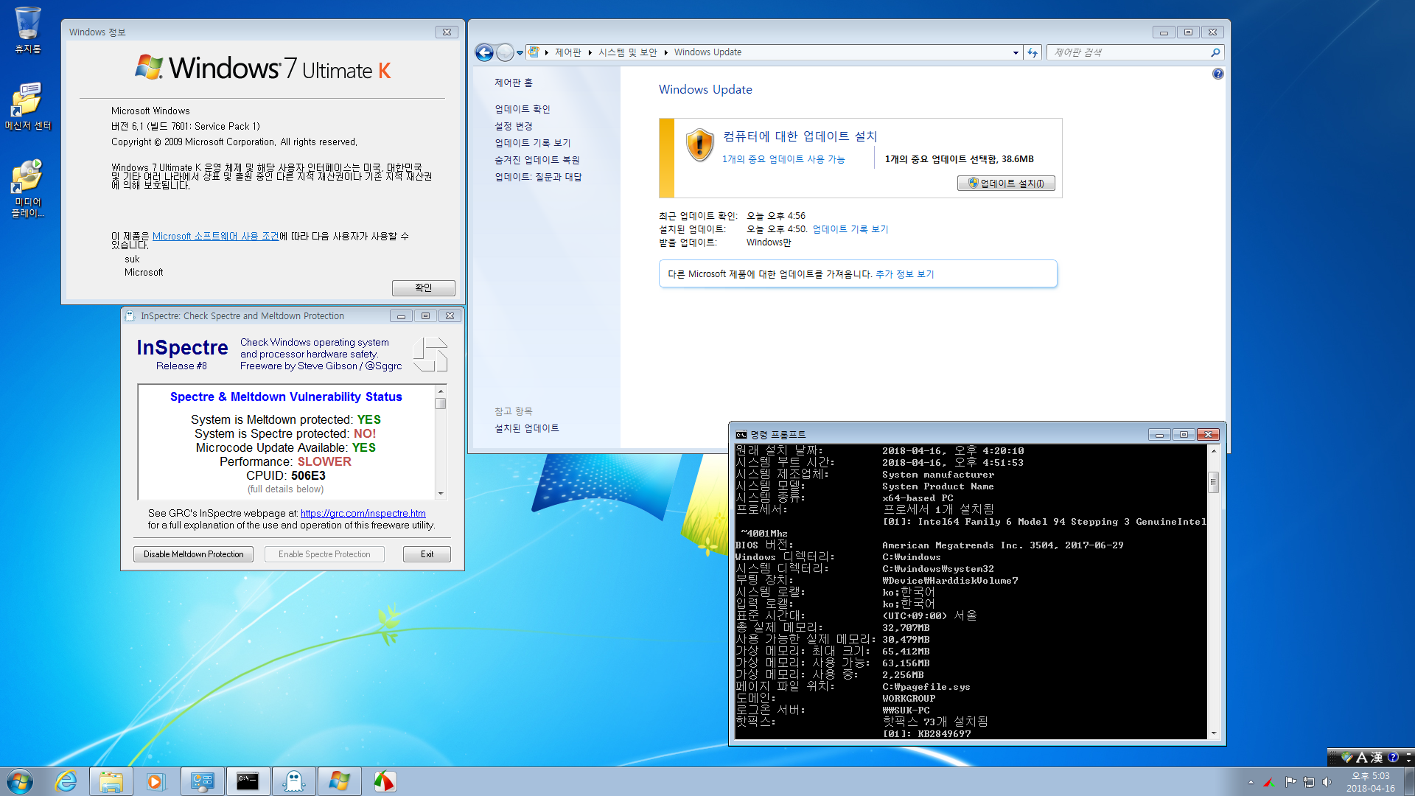
Task: Expand breadcrumb arrow after 시스템 및 보안
Action: click(665, 52)
